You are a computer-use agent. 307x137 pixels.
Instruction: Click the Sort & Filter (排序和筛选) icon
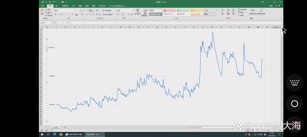pos(253,11)
